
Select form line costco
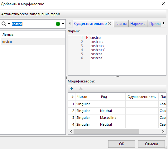[x=95, y=38]
